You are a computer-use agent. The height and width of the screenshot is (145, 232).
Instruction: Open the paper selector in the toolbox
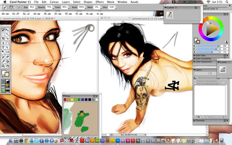click(x=3, y=81)
